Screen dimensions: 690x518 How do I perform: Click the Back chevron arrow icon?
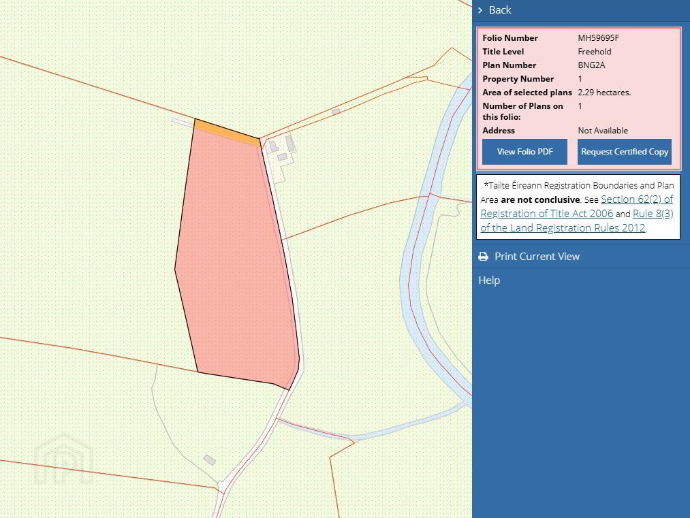[x=480, y=10]
